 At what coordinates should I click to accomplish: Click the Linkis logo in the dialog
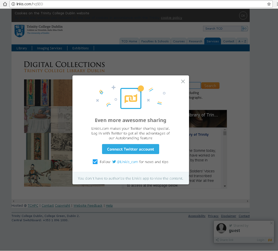click(131, 98)
